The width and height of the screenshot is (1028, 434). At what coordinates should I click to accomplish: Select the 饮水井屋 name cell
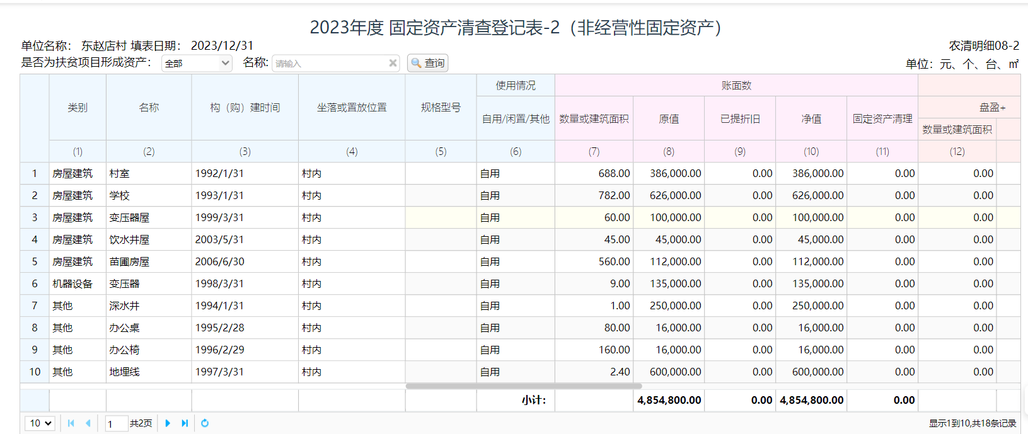click(x=149, y=239)
